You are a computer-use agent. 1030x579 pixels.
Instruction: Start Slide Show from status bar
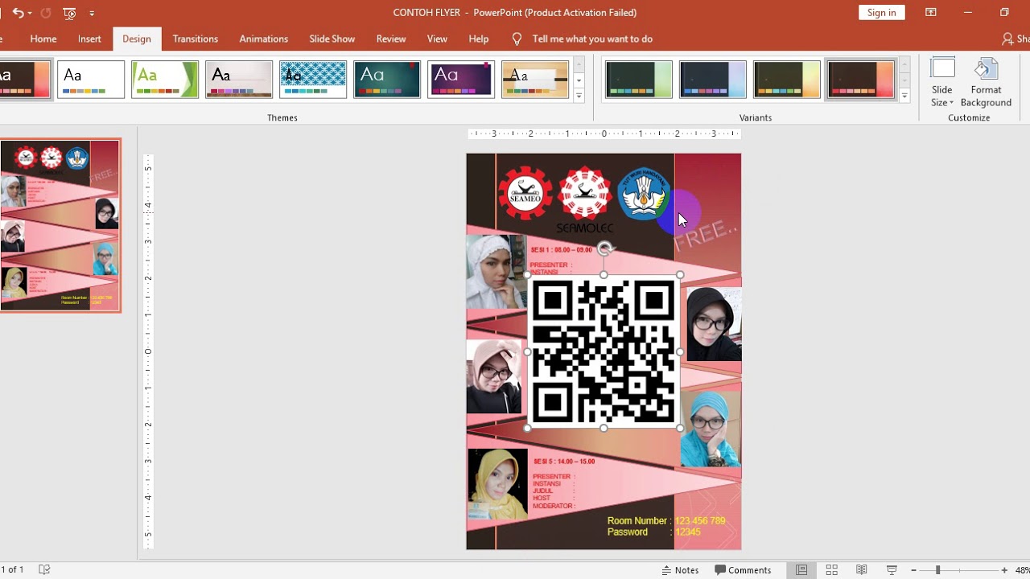tap(892, 570)
